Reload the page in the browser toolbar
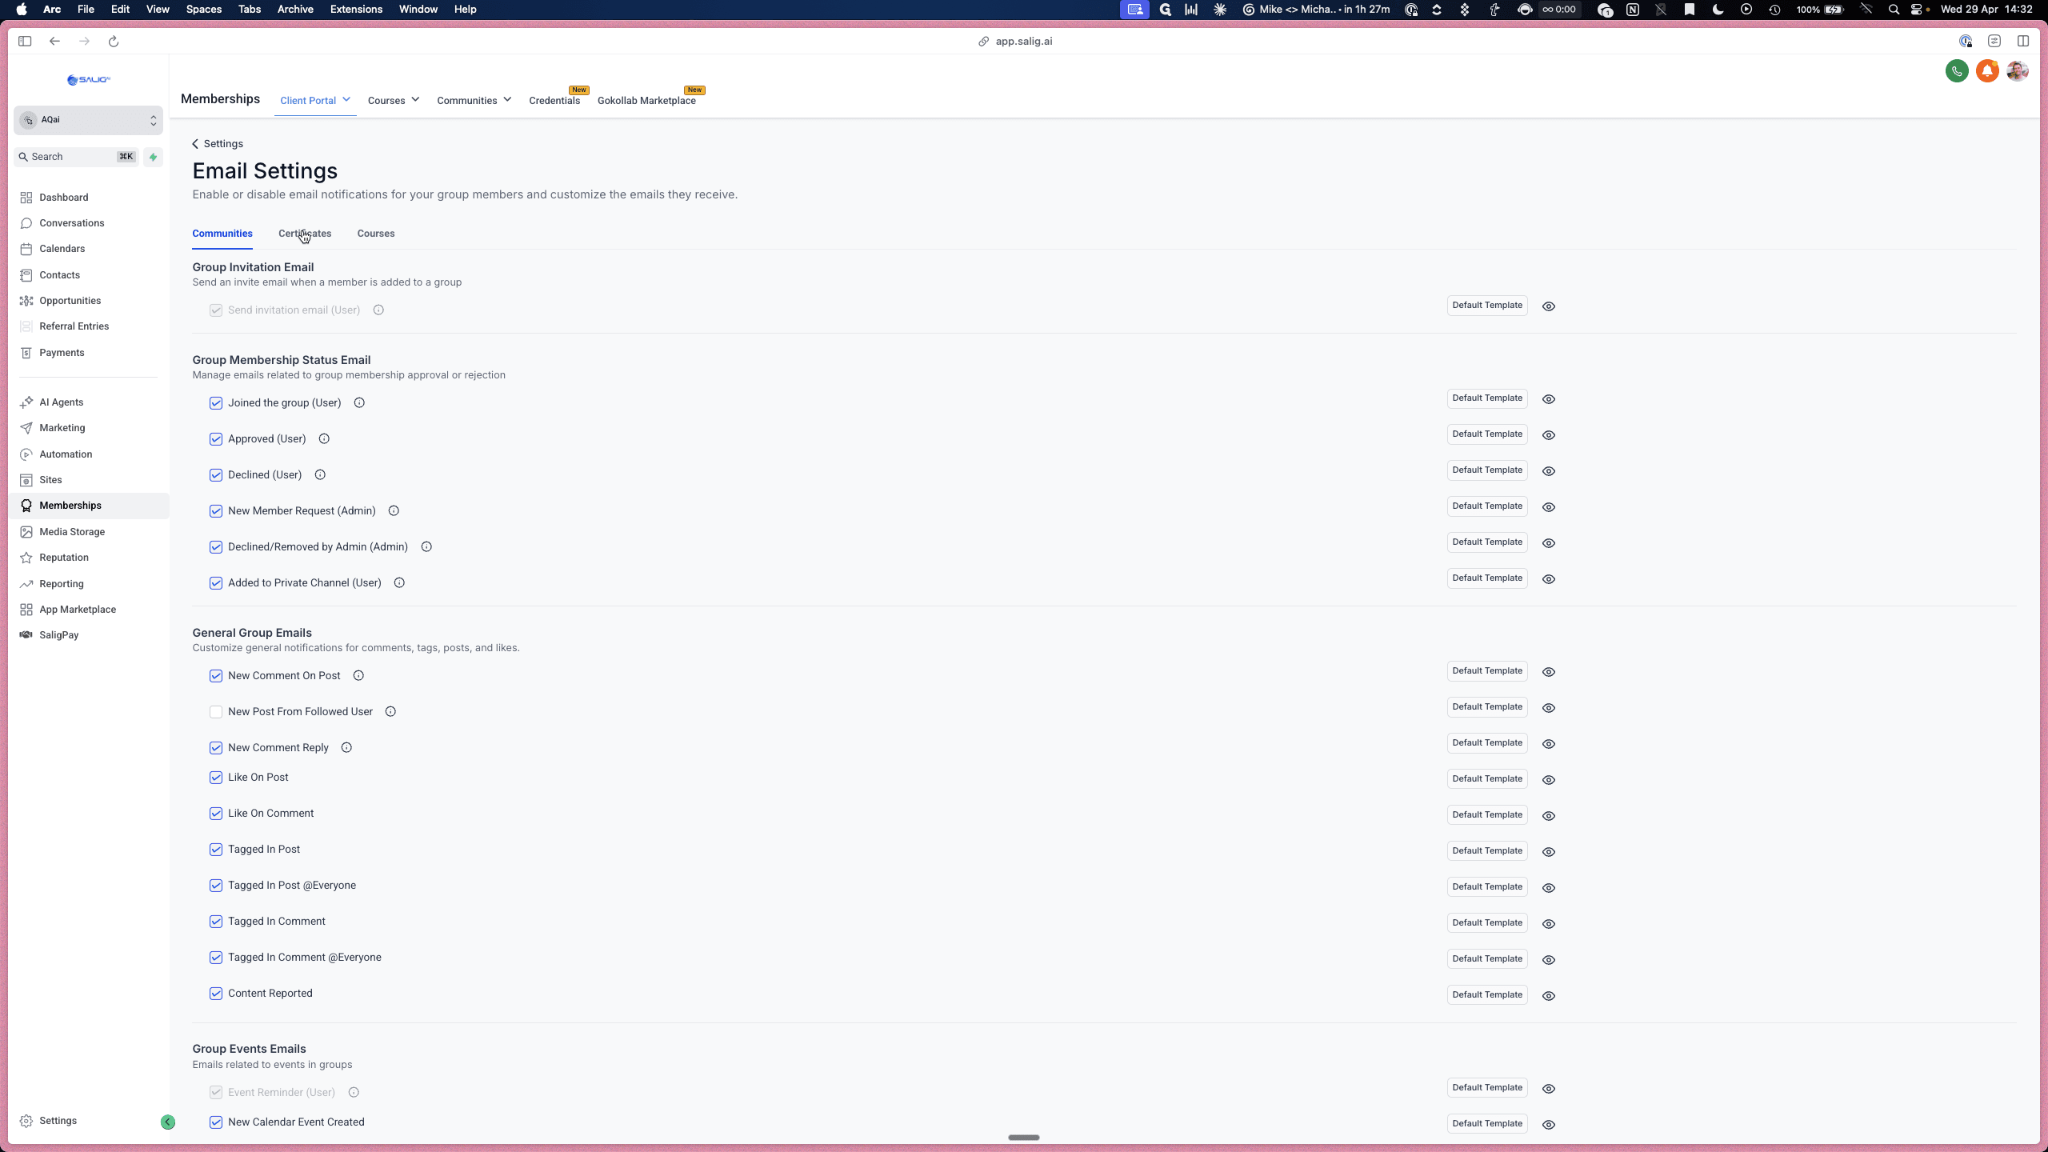This screenshot has width=2048, height=1152. tap(114, 41)
